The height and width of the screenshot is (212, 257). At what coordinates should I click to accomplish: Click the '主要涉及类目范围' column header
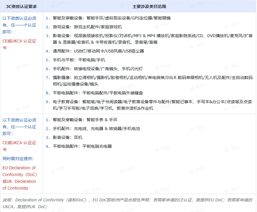click(x=149, y=6)
